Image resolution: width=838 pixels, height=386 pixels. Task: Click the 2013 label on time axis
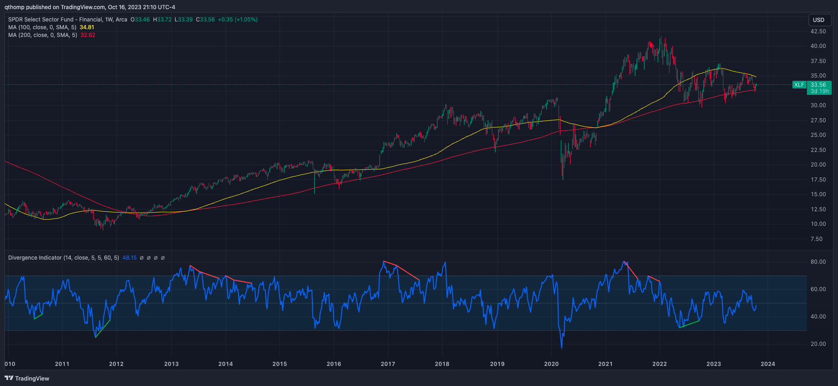[x=171, y=364]
